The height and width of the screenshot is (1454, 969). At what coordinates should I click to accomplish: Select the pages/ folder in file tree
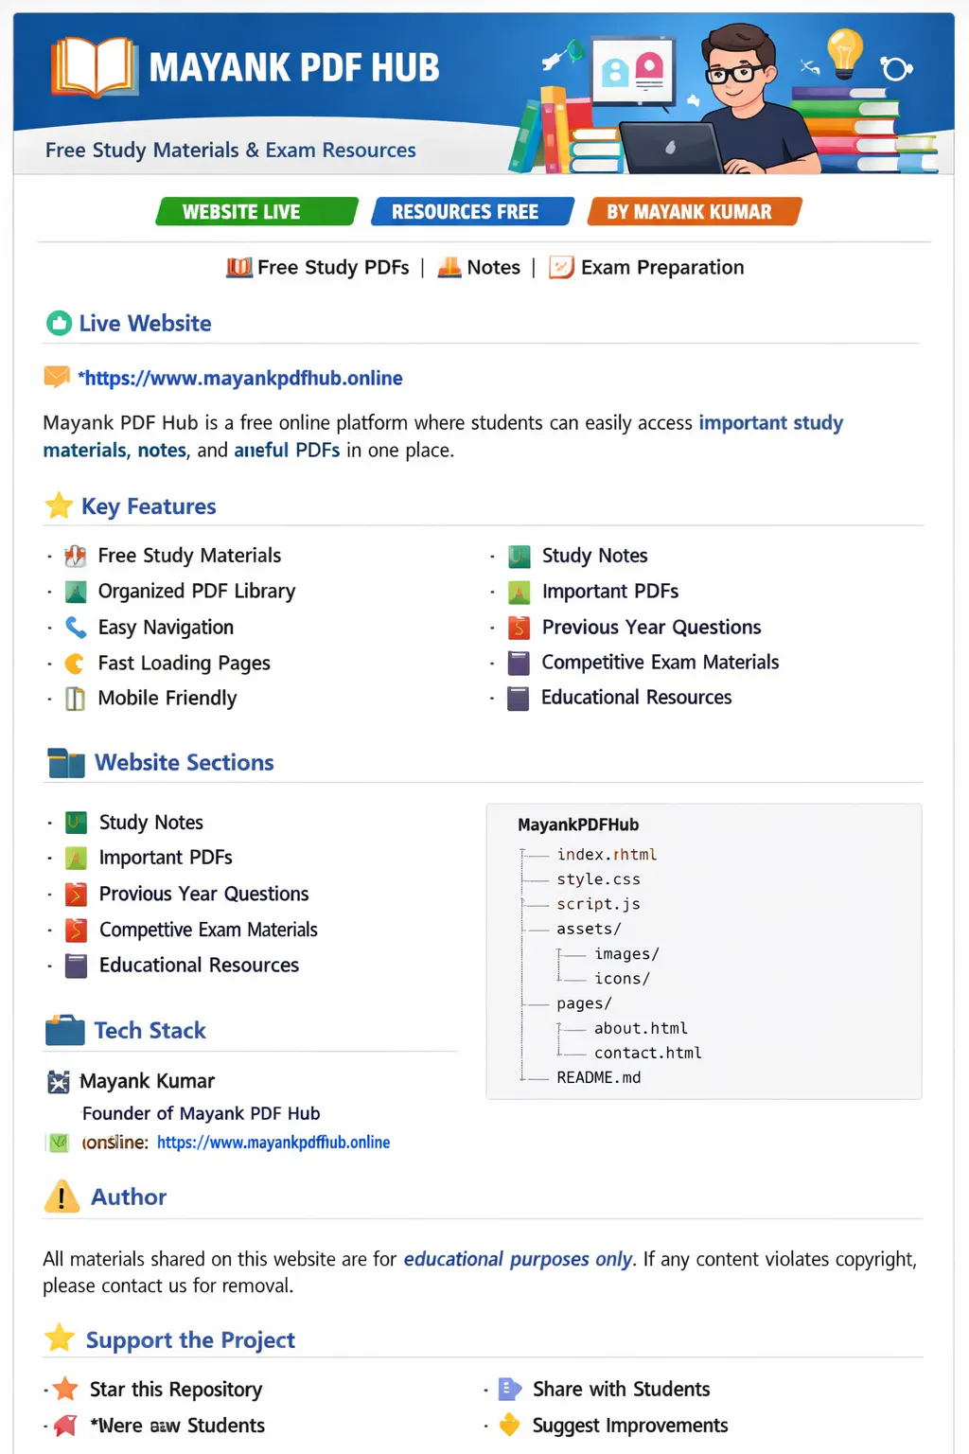click(584, 1003)
